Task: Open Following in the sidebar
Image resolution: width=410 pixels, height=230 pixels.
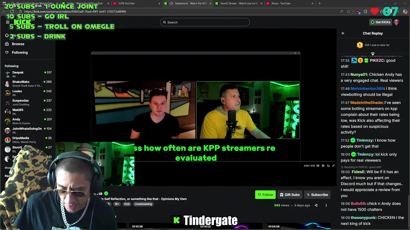Action: (20, 52)
